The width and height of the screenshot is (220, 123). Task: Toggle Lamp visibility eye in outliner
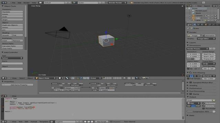pos(209,20)
